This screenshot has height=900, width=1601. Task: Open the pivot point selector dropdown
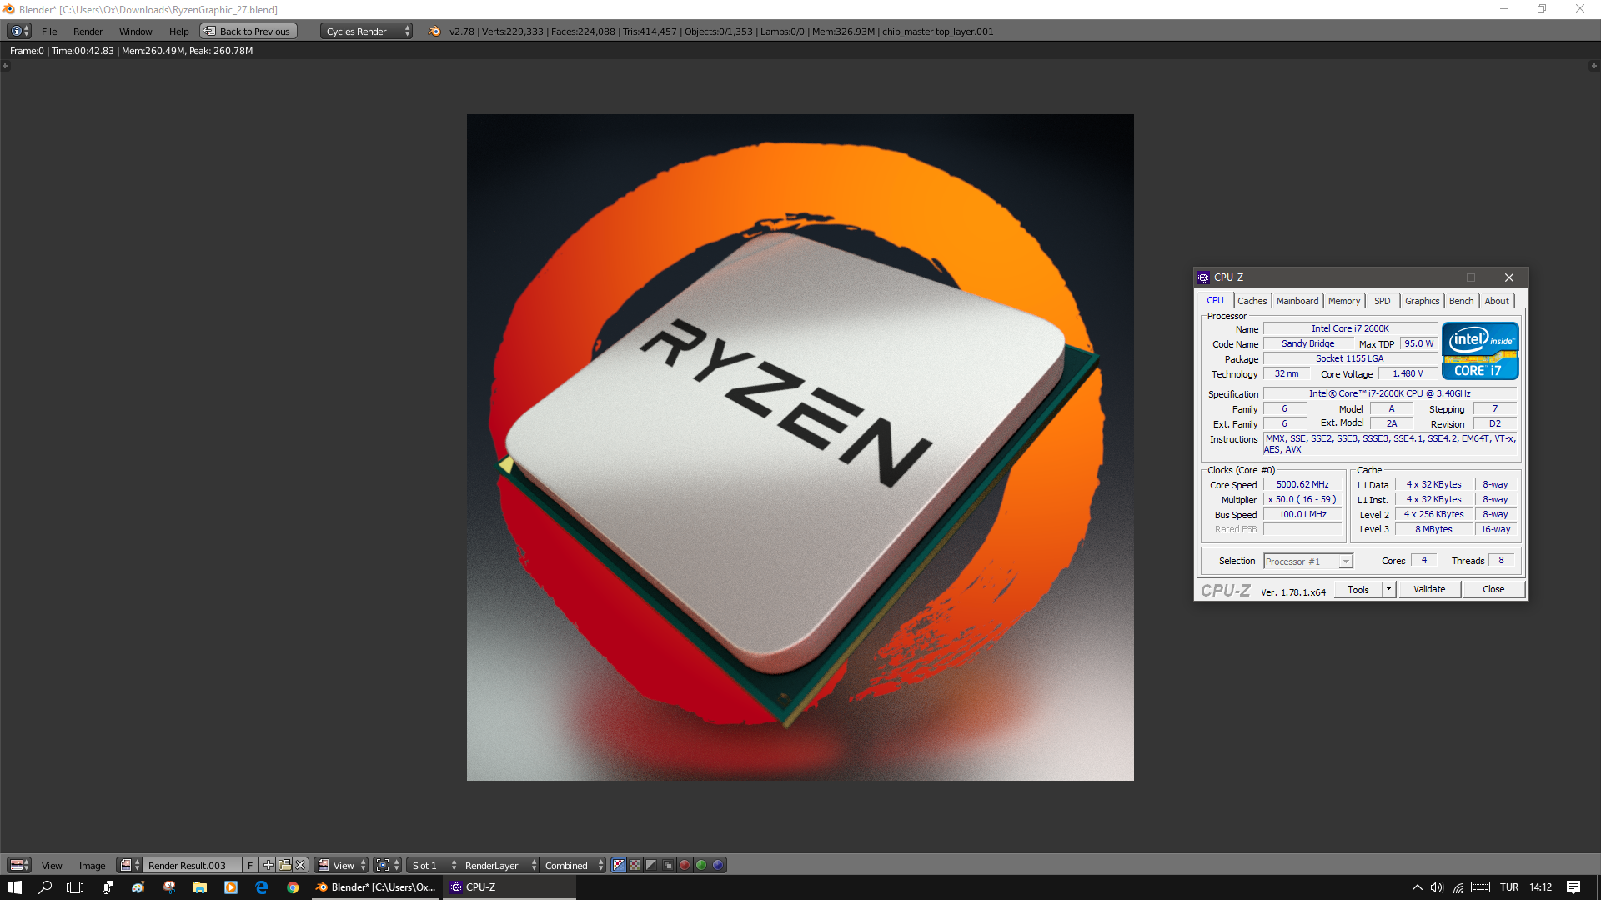[388, 865]
